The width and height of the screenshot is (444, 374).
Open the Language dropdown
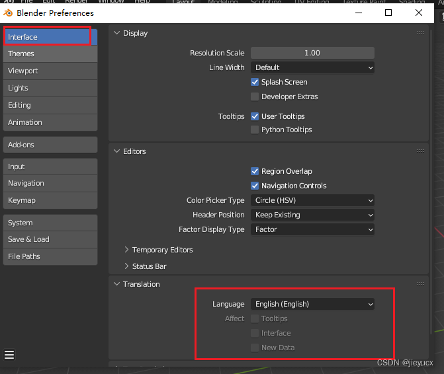[312, 304]
